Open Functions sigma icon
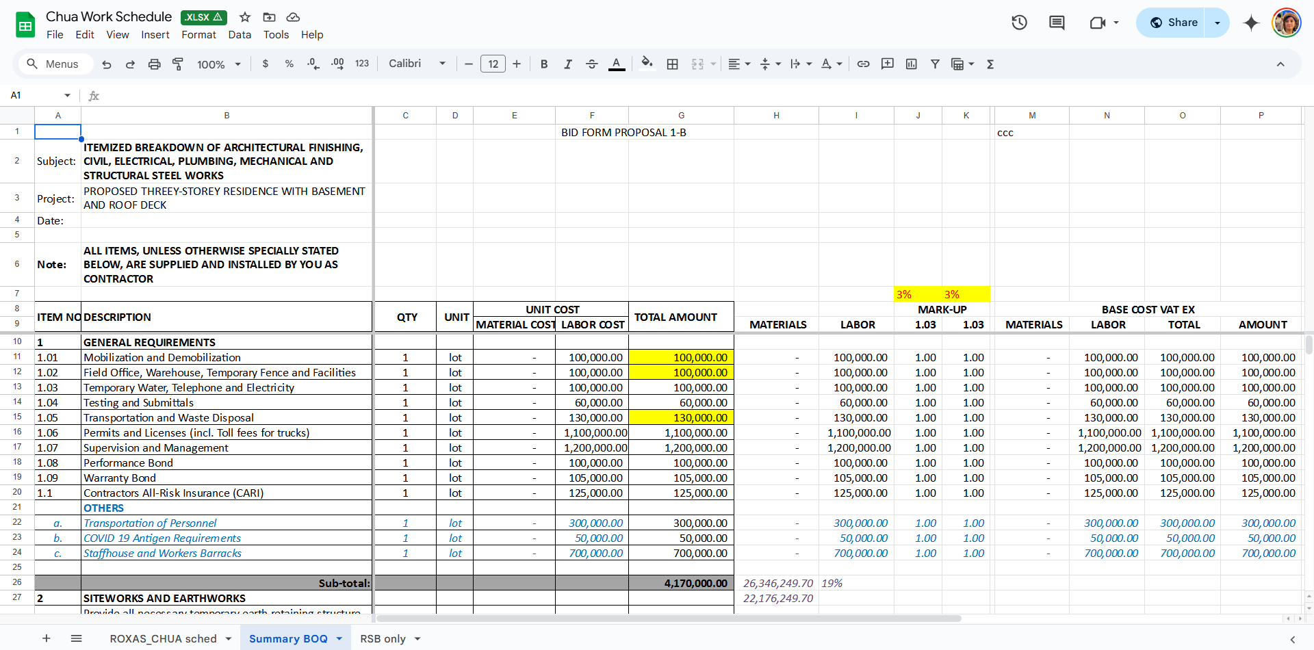Screen dimensions: 1314x650 tap(990, 64)
